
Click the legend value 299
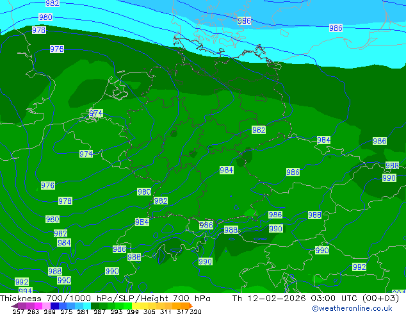click(133, 311)
